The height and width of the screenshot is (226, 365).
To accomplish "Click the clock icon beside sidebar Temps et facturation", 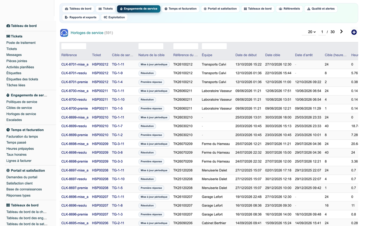I will pos(8,130).
